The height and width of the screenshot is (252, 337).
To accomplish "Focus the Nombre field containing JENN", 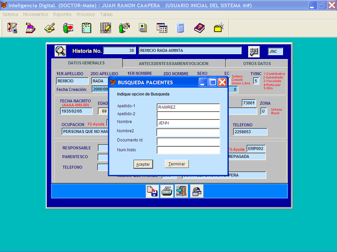I will point(188,123).
